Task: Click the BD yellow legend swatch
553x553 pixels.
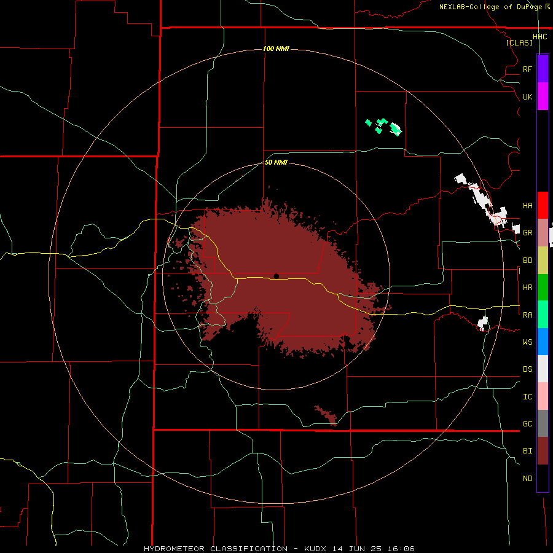Action: (x=543, y=260)
